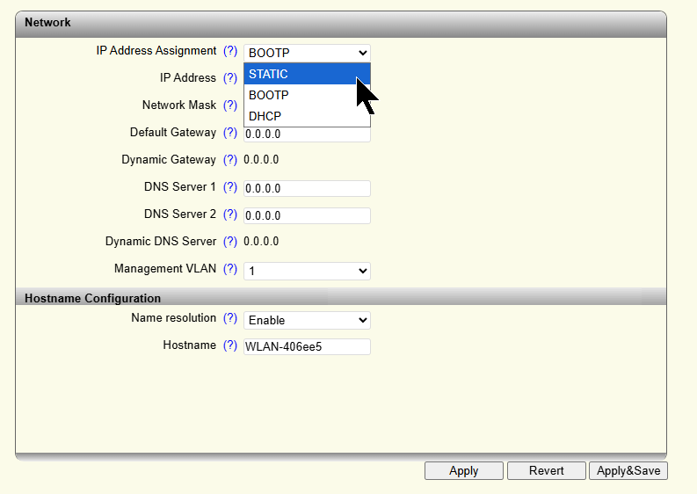This screenshot has width=697, height=494.
Task: Open the DNS Server 2 help tooltip
Action: click(230, 214)
